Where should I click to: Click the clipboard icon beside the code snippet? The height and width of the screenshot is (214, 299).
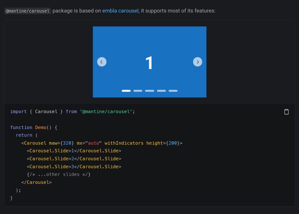[x=286, y=112]
